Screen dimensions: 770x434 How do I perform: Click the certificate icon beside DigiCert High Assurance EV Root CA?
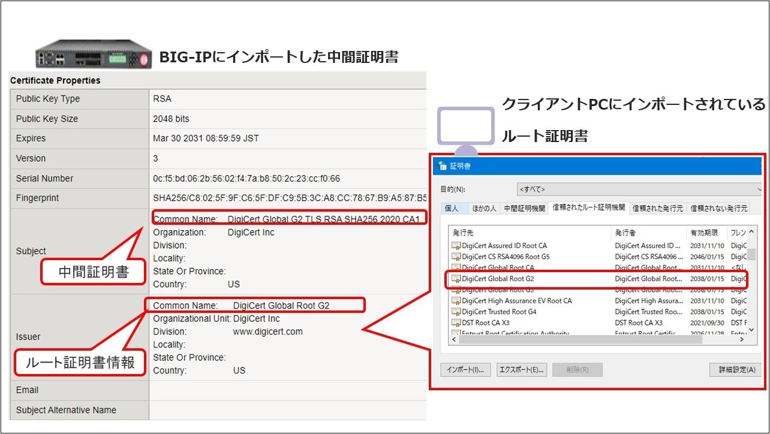[x=456, y=301]
